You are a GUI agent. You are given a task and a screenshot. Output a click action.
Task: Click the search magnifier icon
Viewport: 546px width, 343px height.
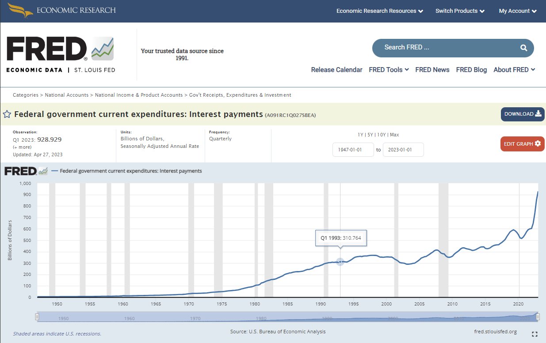point(523,48)
